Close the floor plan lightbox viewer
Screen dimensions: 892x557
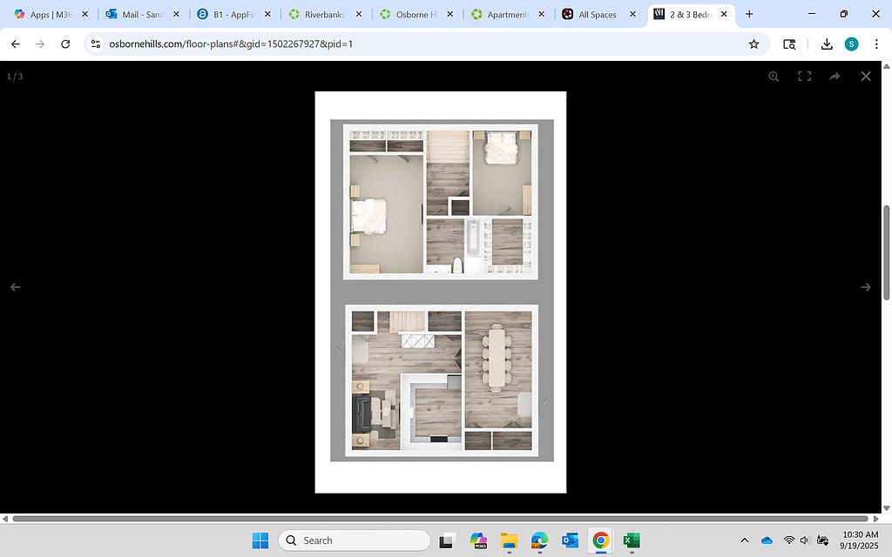click(x=865, y=77)
